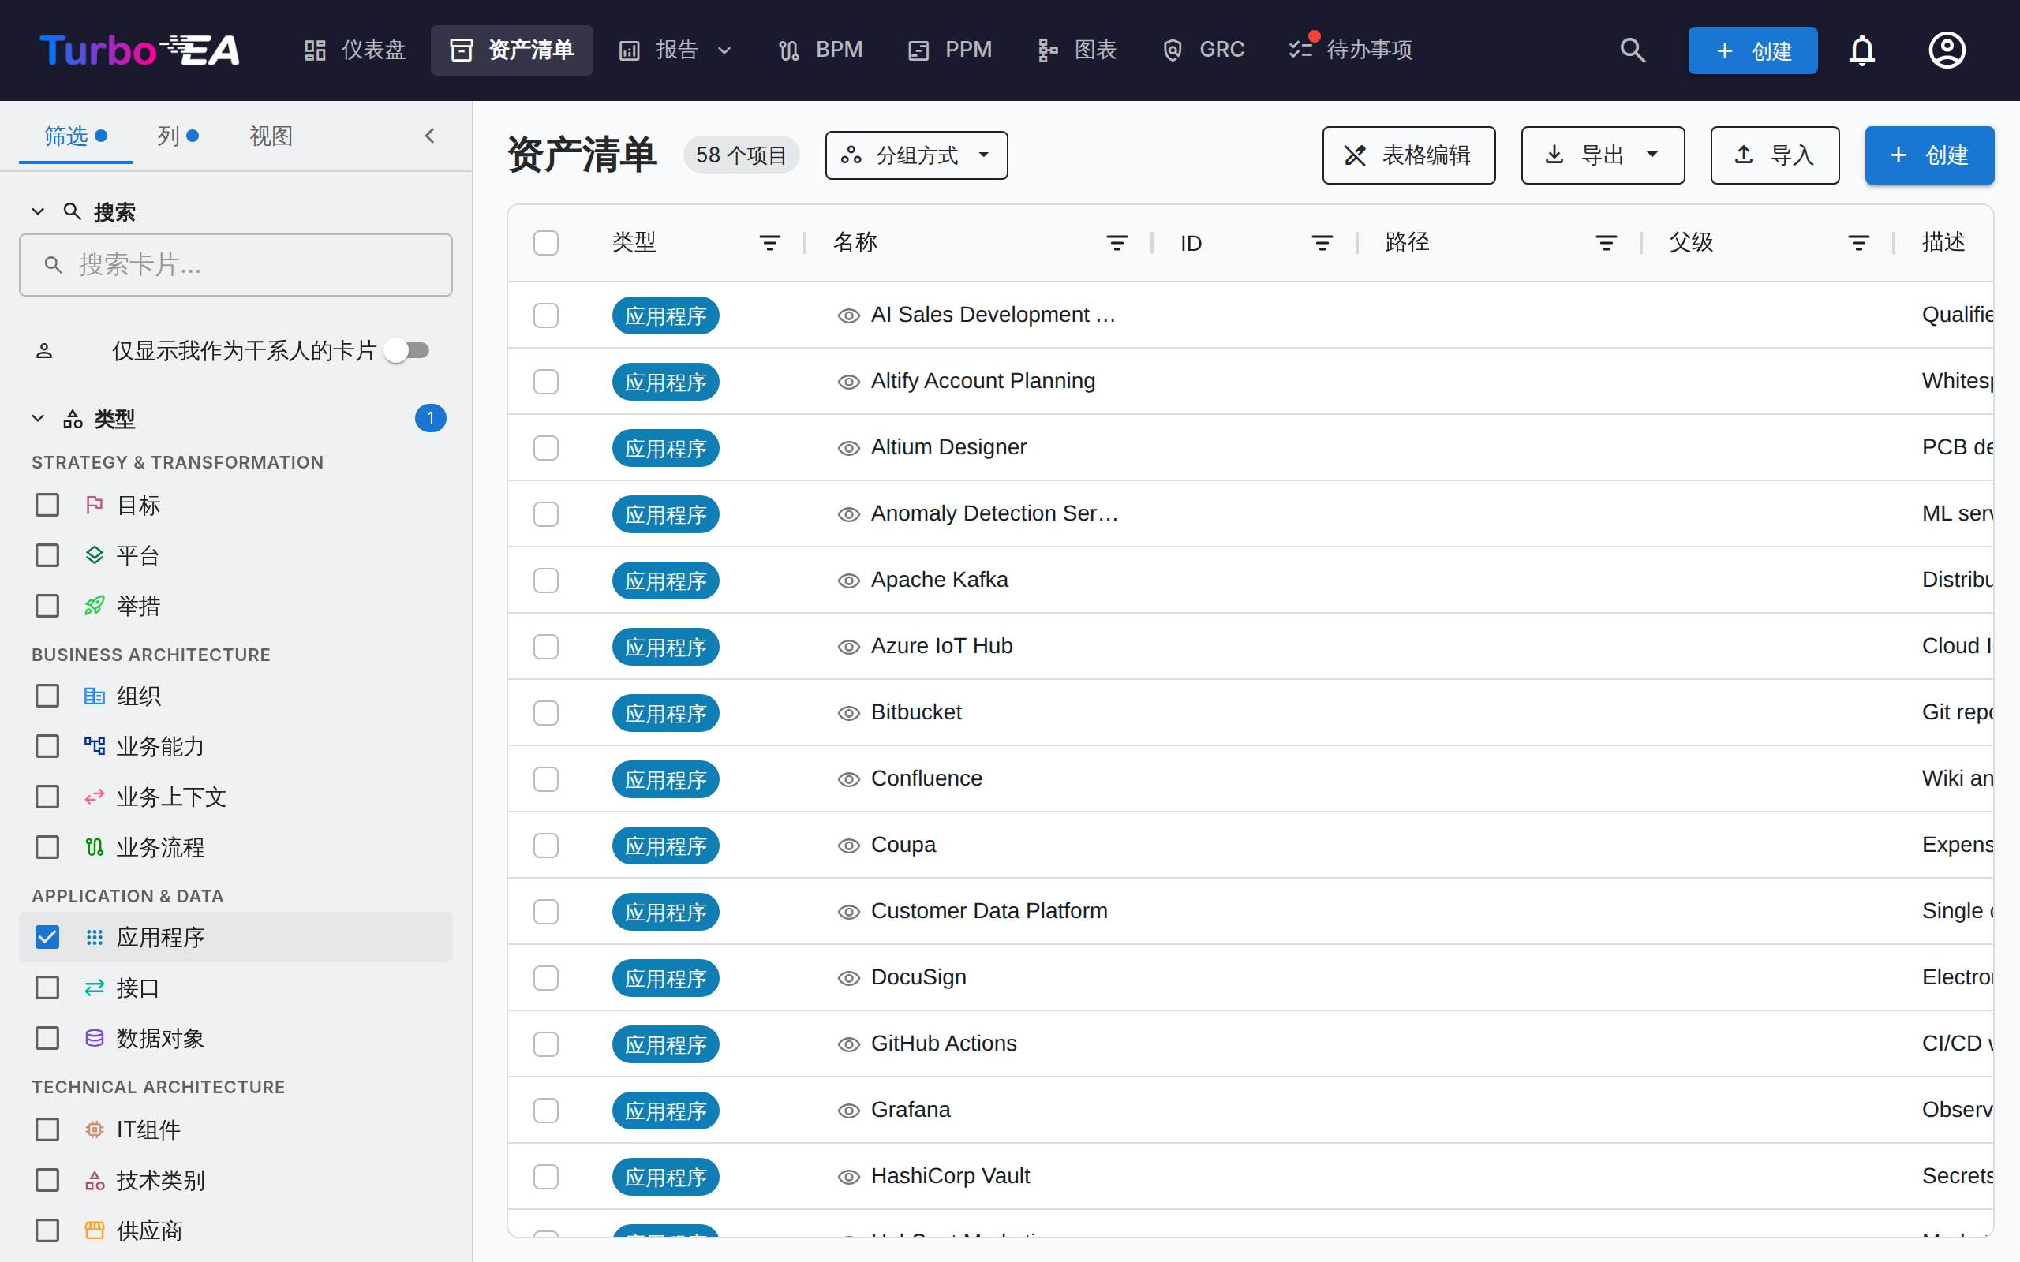Click the eye icon next to Grafana
Screen dimensions: 2020x1262
click(x=849, y=1111)
